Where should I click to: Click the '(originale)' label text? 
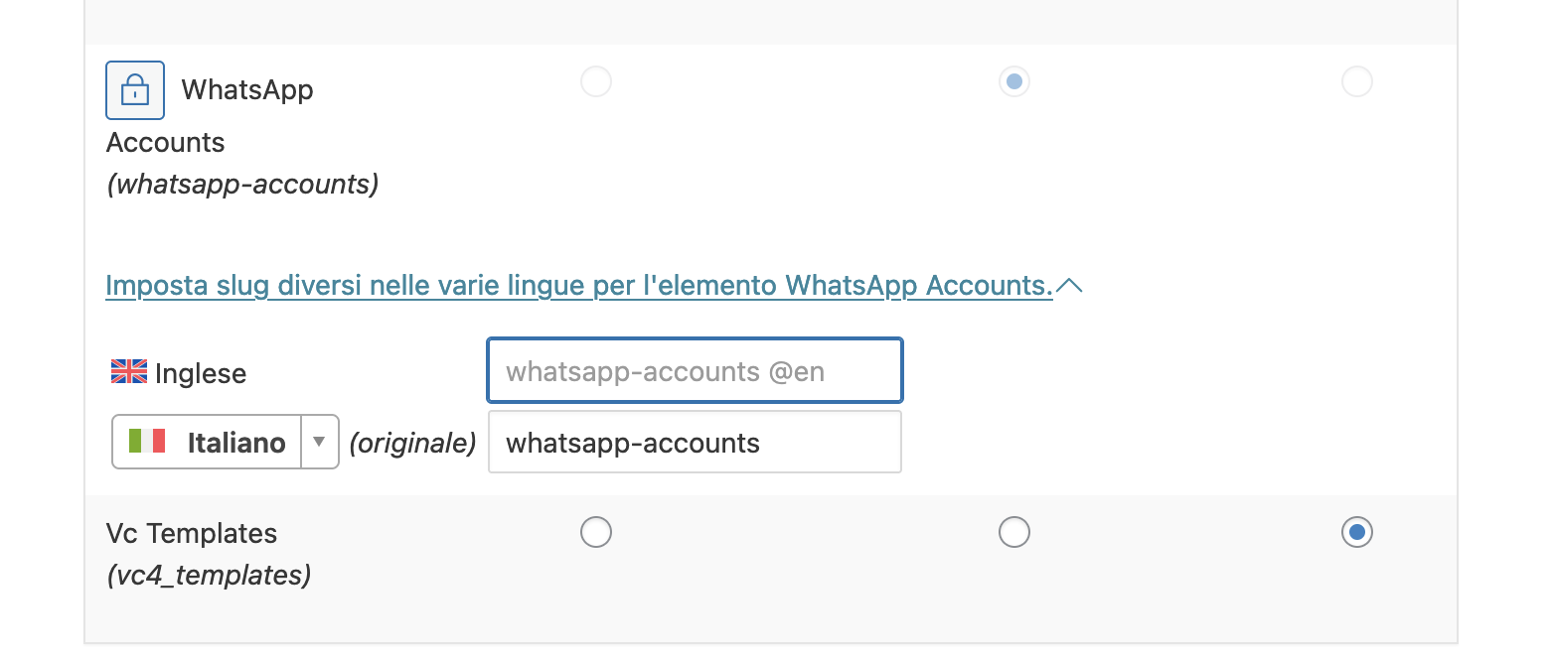click(x=412, y=443)
